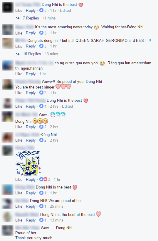Image resolution: width=158 pixels, height=241 pixels.
Task: Click the reply arrow icon beside 16 Replies
Action: coord(18,54)
